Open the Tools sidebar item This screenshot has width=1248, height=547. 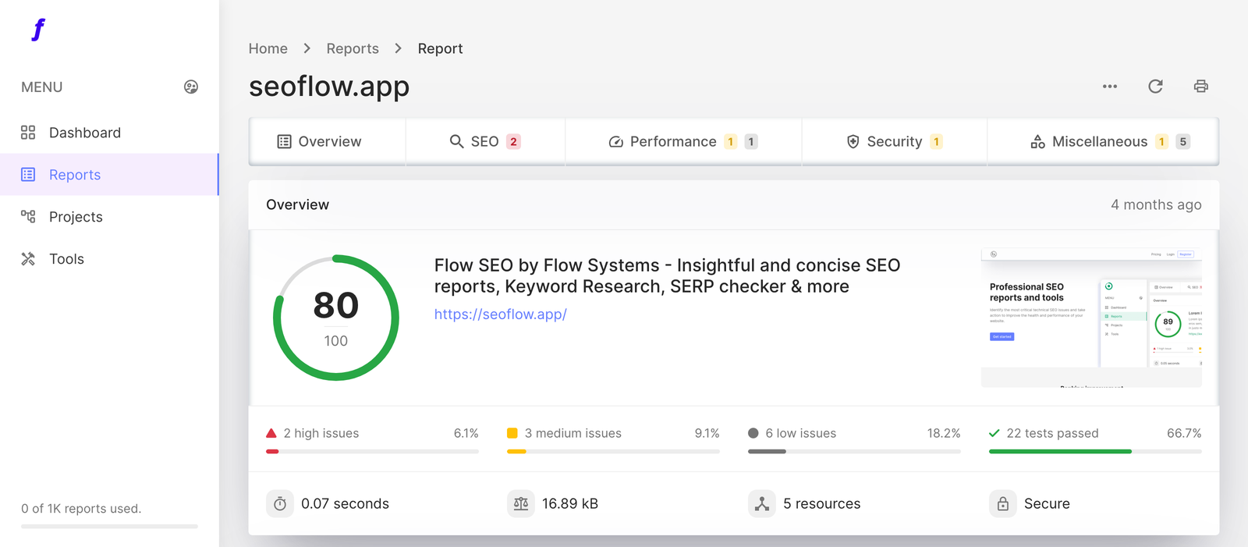(x=66, y=259)
